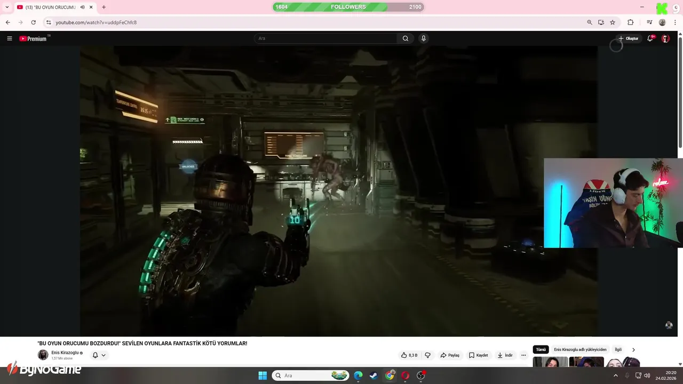683x384 pixels.
Task: Select the youtube.com URL address bar
Action: point(96,22)
